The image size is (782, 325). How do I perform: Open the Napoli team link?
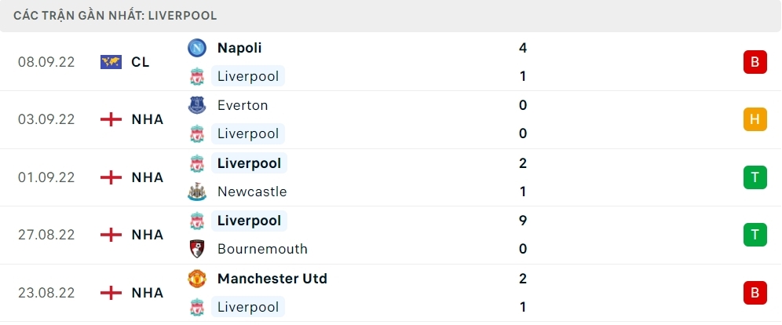pyautogui.click(x=239, y=48)
